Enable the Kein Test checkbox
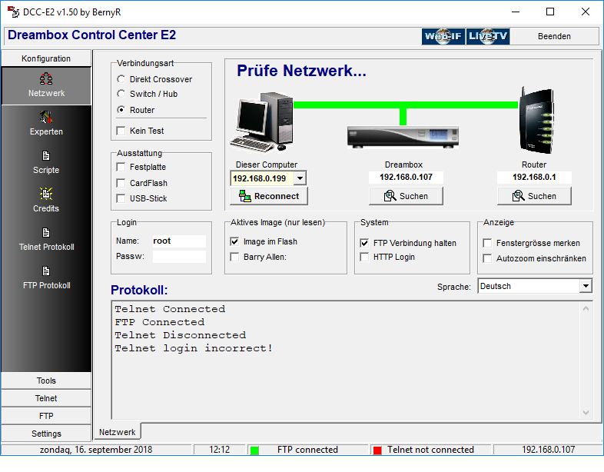 (121, 131)
